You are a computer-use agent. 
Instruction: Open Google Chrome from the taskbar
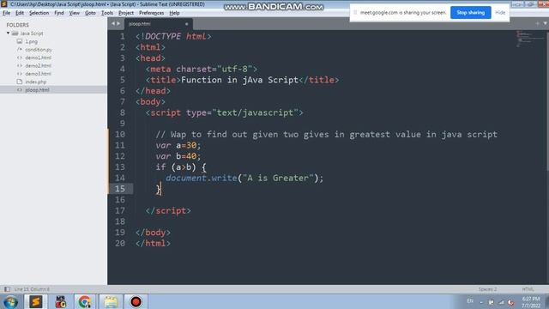[x=84, y=301]
